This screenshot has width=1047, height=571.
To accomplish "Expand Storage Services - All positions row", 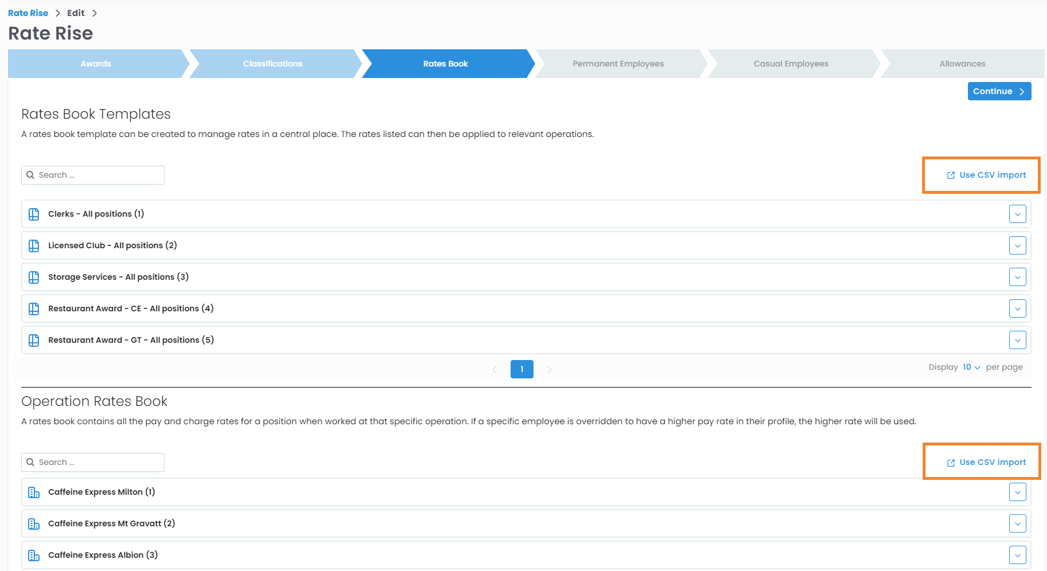I will pos(1017,277).
